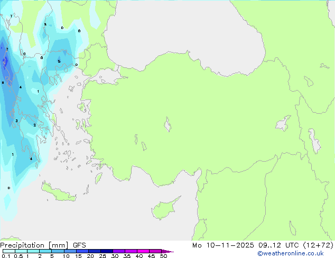Click the precipitation value '5' on map
335x258 pixels.
pos(59,61)
